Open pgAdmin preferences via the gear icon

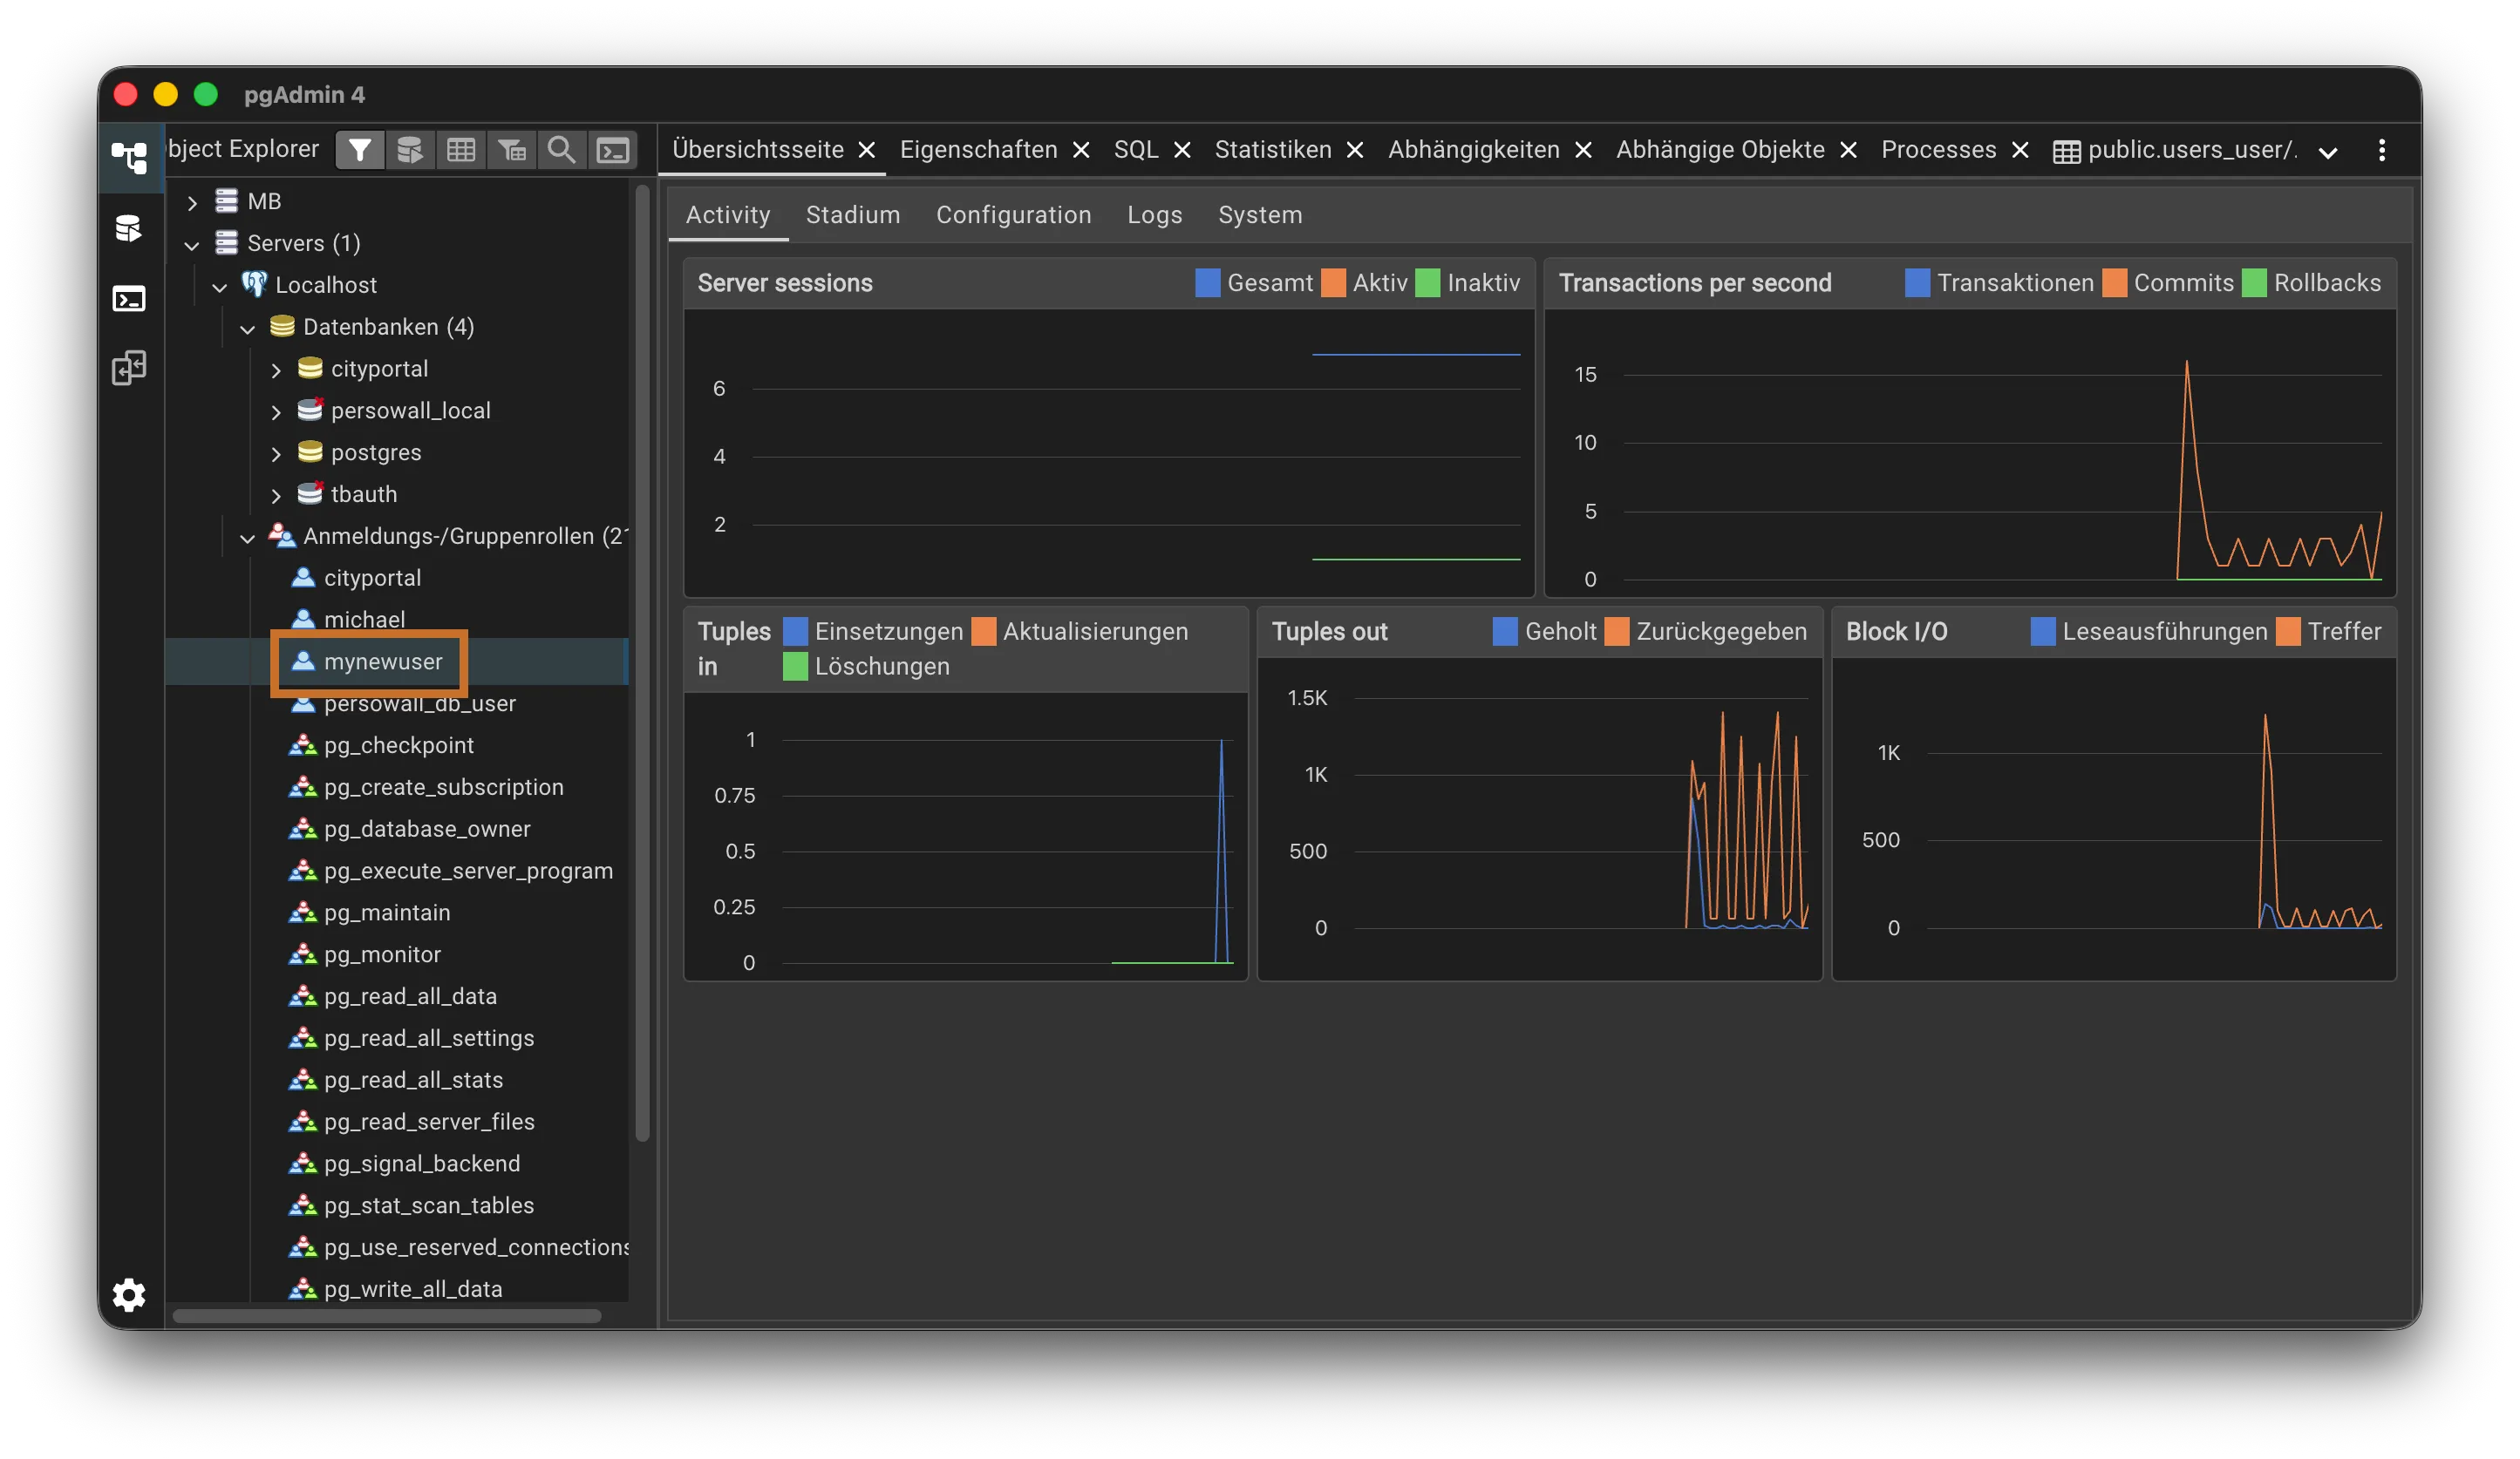click(x=129, y=1295)
